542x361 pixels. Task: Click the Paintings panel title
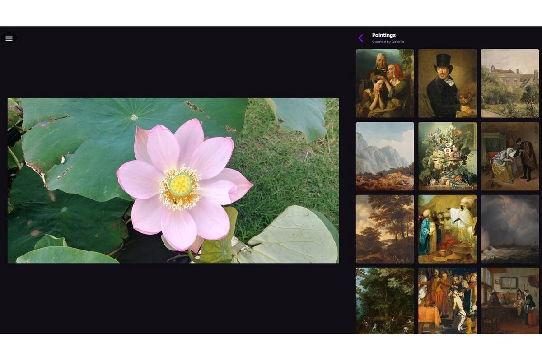(x=383, y=35)
